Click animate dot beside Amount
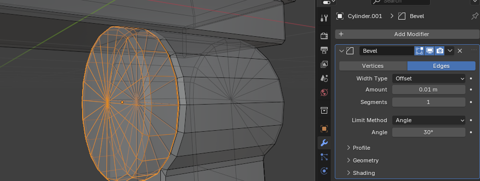Image resolution: width=480 pixels, height=181 pixels. (x=471, y=89)
